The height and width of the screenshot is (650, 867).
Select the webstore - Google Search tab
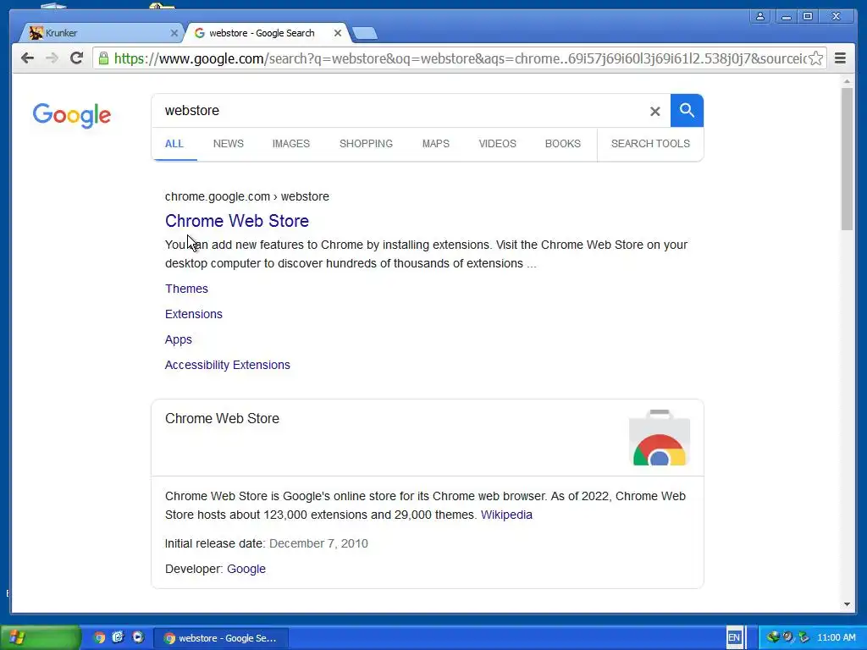(x=267, y=33)
